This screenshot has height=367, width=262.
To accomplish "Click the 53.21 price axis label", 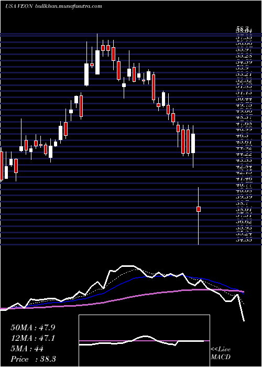I will click(244, 74).
